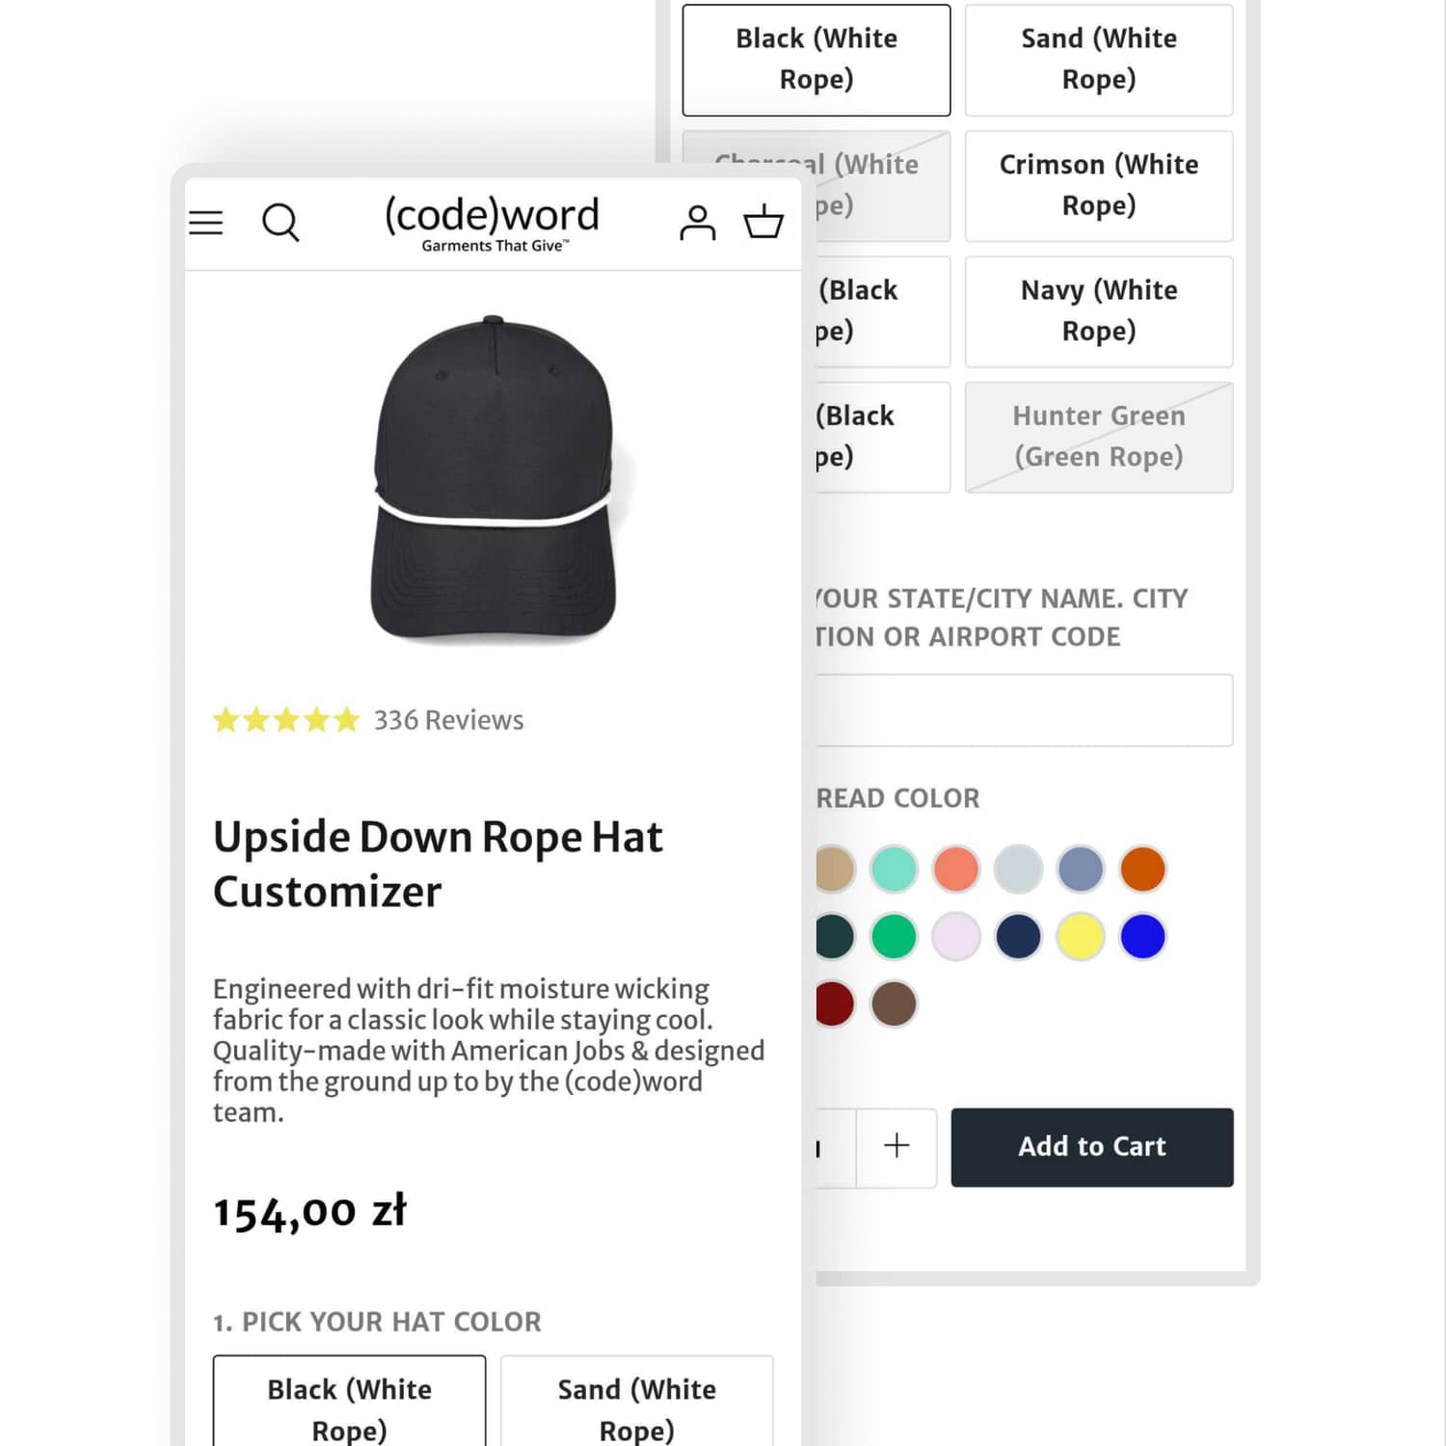Image resolution: width=1446 pixels, height=1446 pixels.
Task: Choose the Navy (White Rope) color option
Action: (x=1098, y=310)
